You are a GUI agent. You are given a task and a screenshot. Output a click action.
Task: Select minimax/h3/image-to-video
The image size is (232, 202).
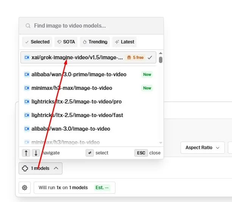[88, 142]
